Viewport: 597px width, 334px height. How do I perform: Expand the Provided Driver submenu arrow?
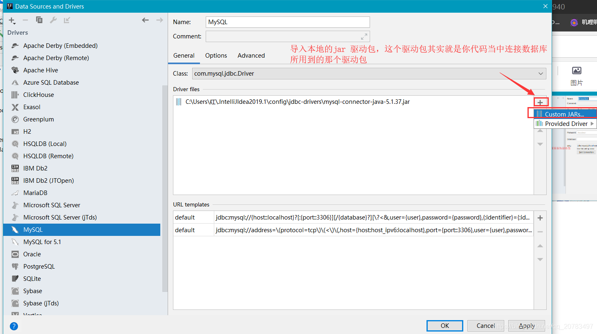pos(592,123)
